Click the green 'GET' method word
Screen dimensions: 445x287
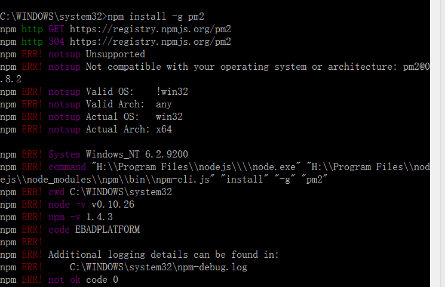coord(51,29)
